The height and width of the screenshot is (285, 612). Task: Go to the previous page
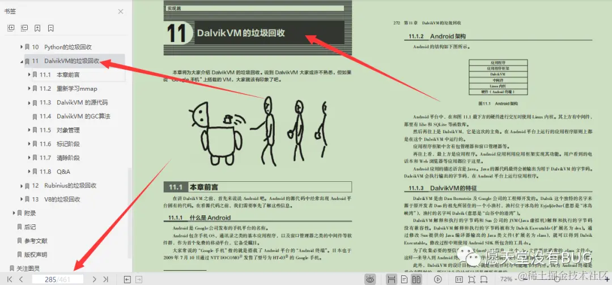(21, 279)
